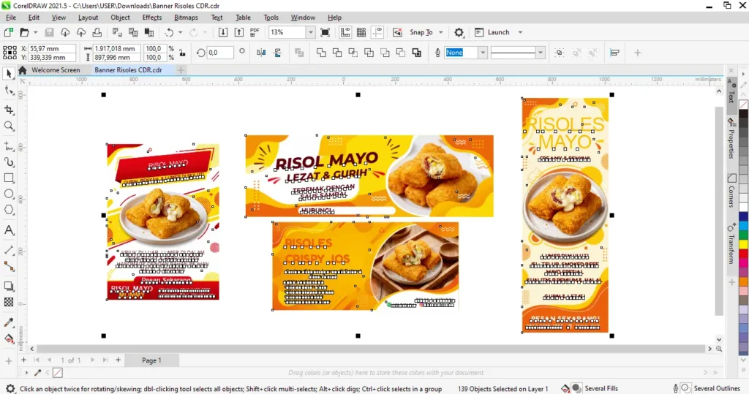The height and width of the screenshot is (394, 749).
Task: Select the Parallel Dimension tool
Action: [9, 250]
